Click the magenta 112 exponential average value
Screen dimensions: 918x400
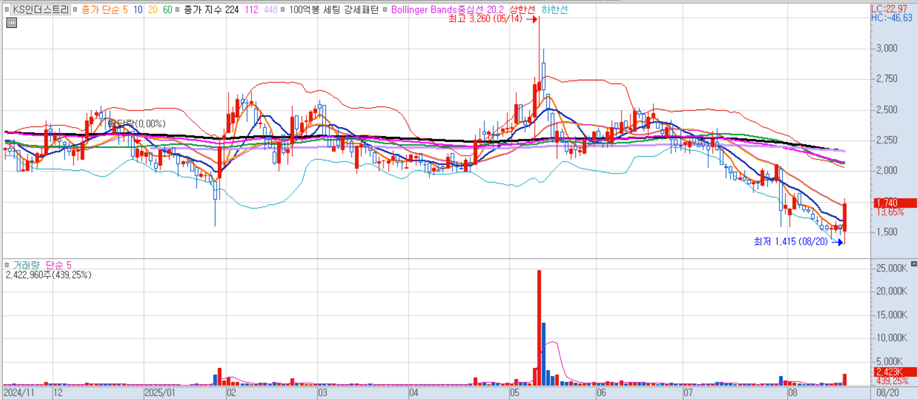point(252,9)
